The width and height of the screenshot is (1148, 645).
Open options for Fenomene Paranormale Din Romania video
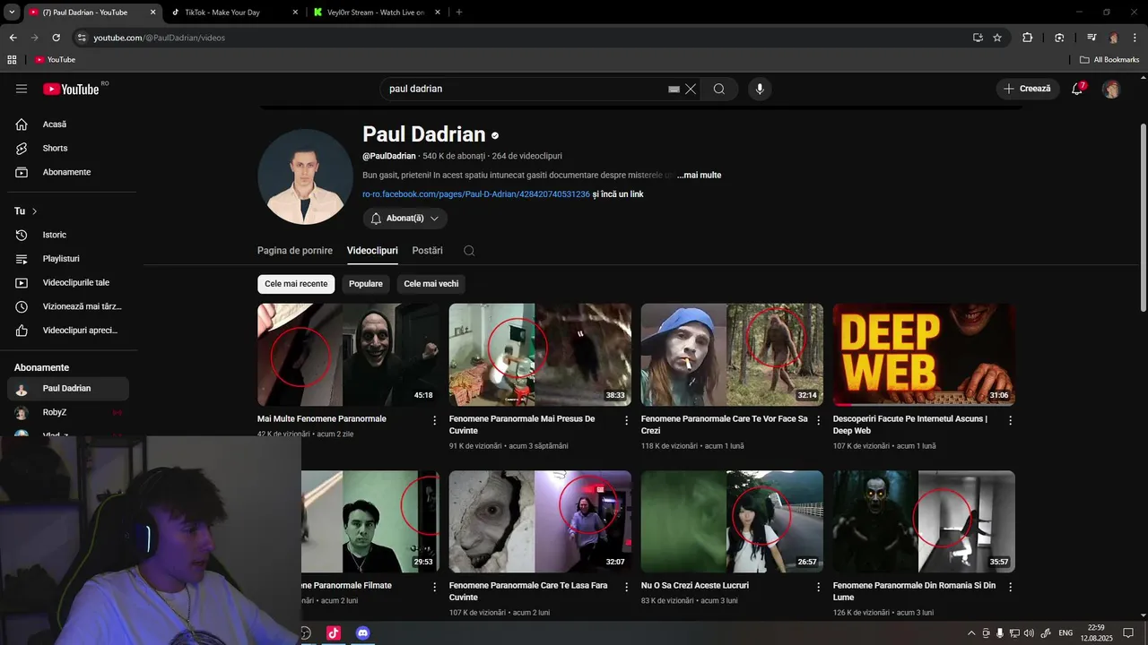point(1011,587)
